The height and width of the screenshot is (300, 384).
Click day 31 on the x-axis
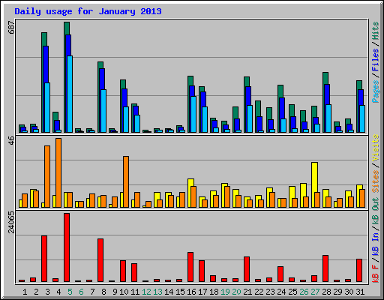[360, 292]
